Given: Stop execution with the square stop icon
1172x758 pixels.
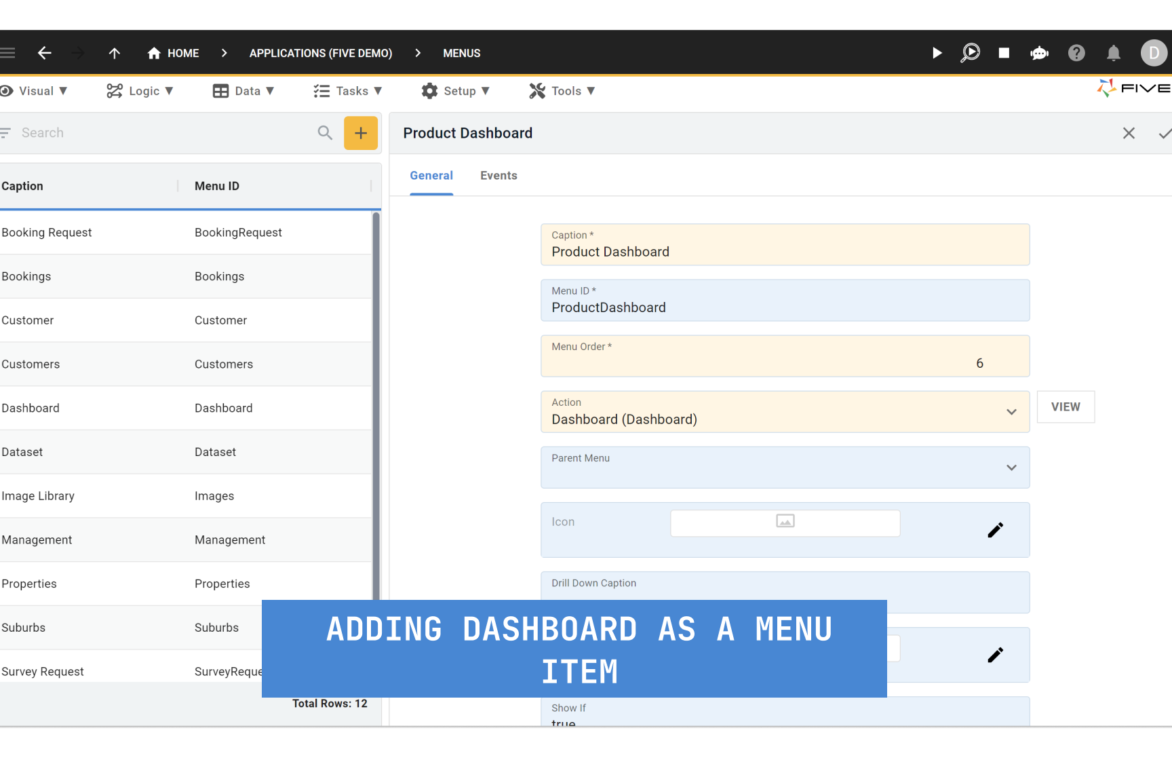Looking at the screenshot, I should [x=1004, y=52].
